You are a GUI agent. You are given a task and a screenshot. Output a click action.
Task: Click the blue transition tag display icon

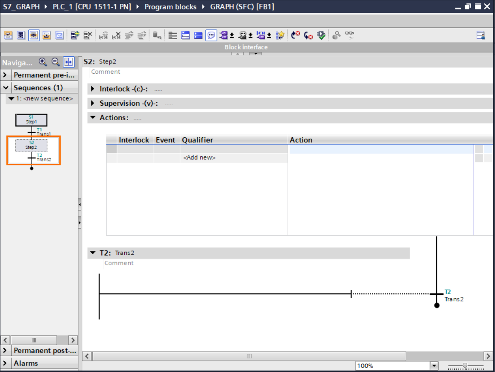click(261, 35)
